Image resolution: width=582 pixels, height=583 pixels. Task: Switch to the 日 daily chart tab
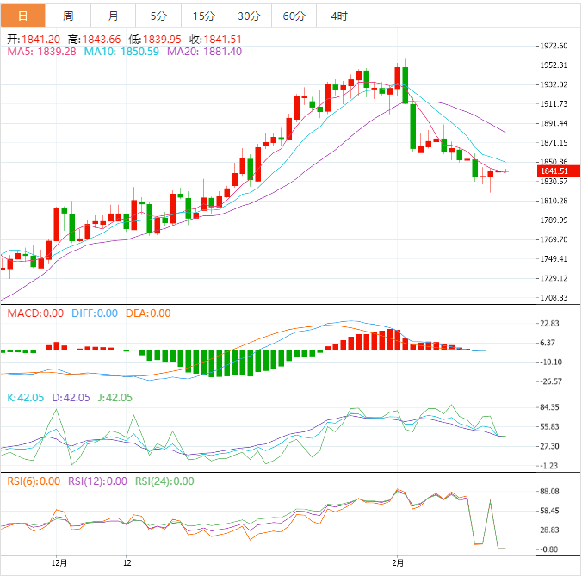(22, 16)
